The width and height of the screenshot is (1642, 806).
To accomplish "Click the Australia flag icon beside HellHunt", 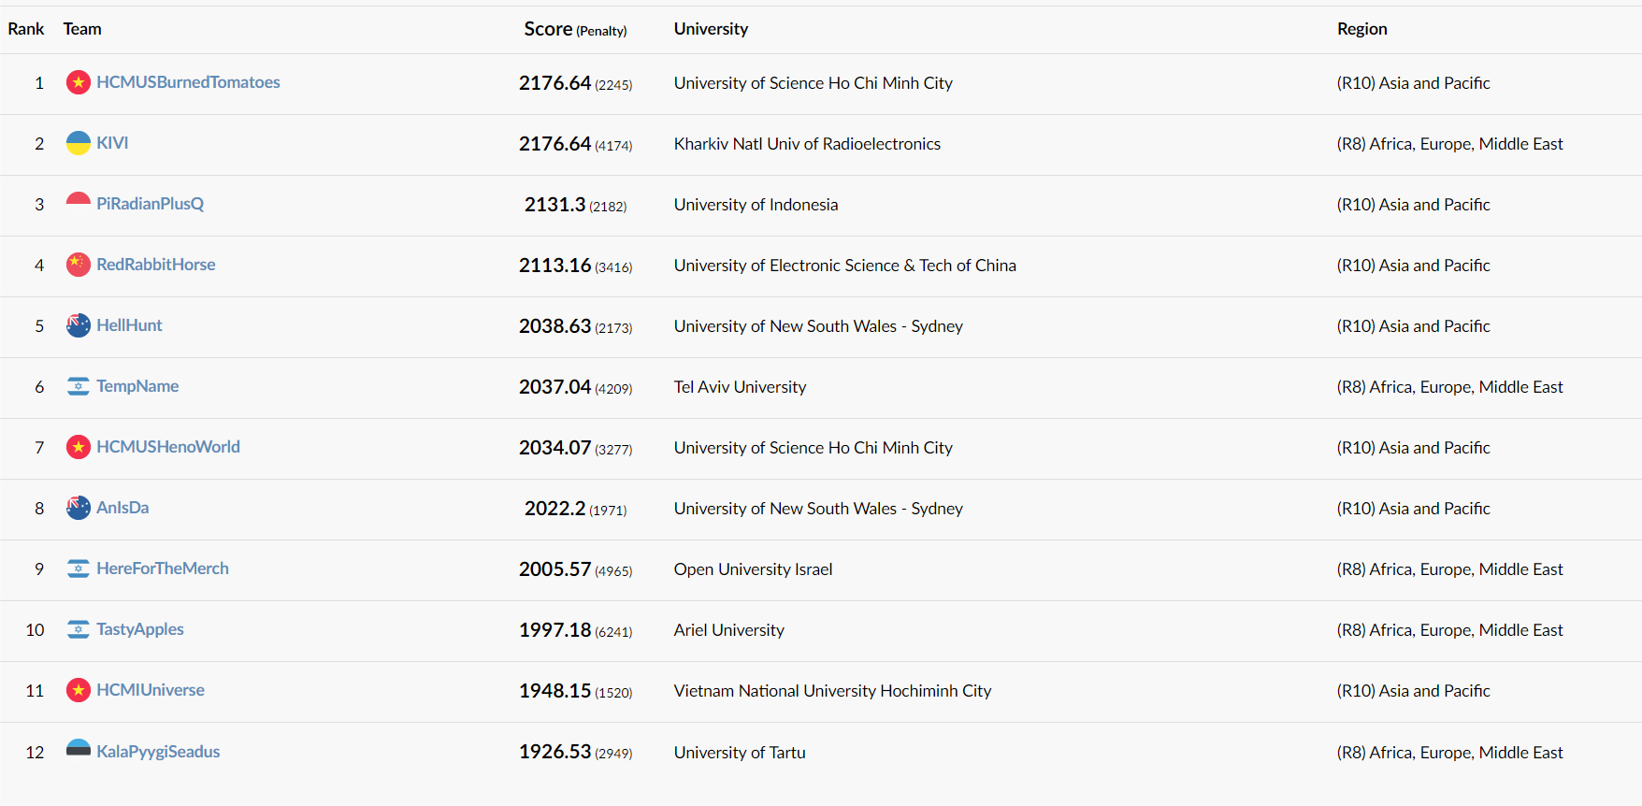I will [x=79, y=325].
